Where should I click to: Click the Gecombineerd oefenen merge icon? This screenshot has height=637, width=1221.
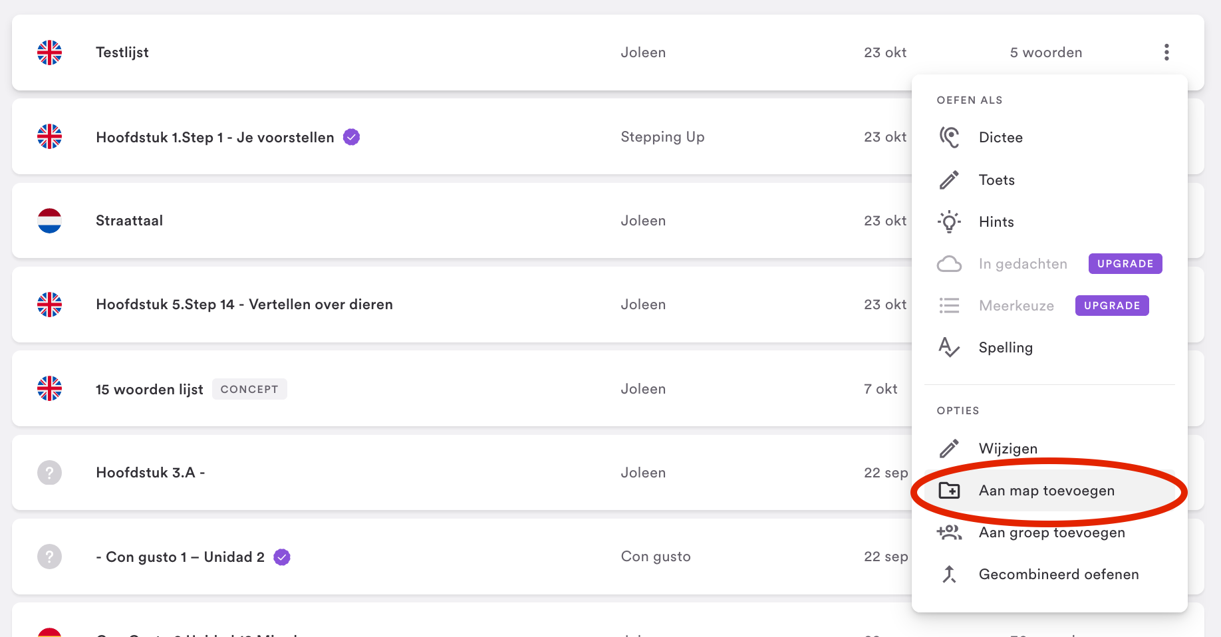pyautogui.click(x=949, y=574)
